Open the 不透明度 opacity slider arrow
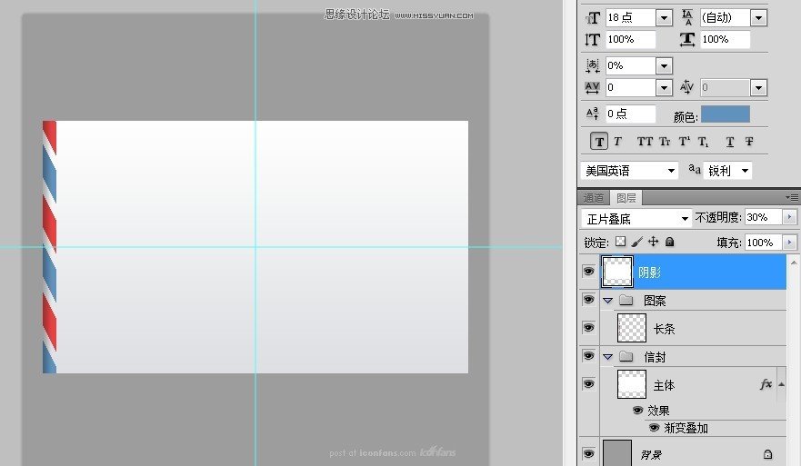Screen dimensions: 801x466 789,217
